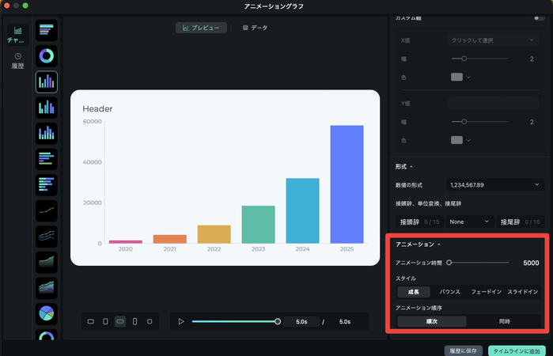The height and width of the screenshot is (356, 553).
Task: Switch to the データ tab
Action: click(255, 28)
